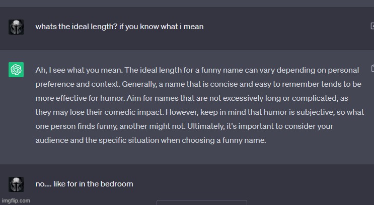Click the "whats the ideal length?" message text
The height and width of the screenshot is (205, 374).
pos(119,27)
